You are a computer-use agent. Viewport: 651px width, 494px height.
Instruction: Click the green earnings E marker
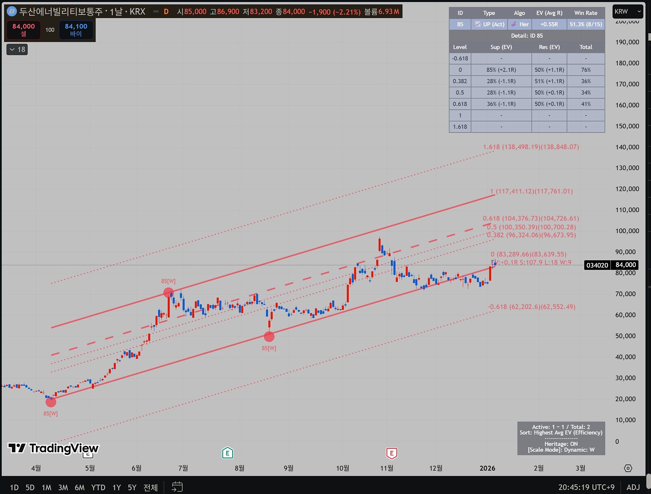(x=228, y=453)
